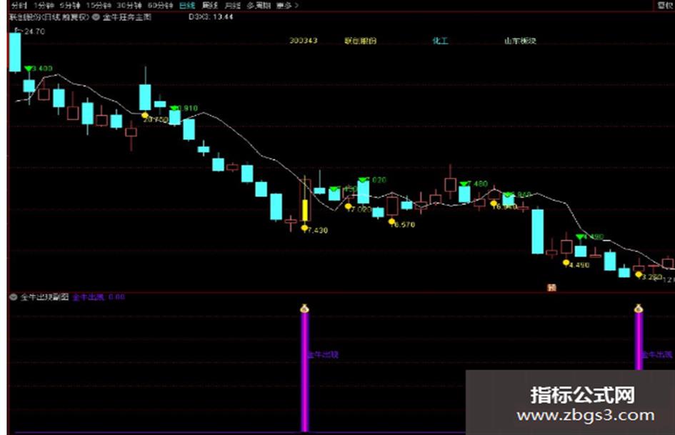This screenshot has width=675, height=435.
Task: Open the 多周期 multi-period view
Action: tap(259, 6)
